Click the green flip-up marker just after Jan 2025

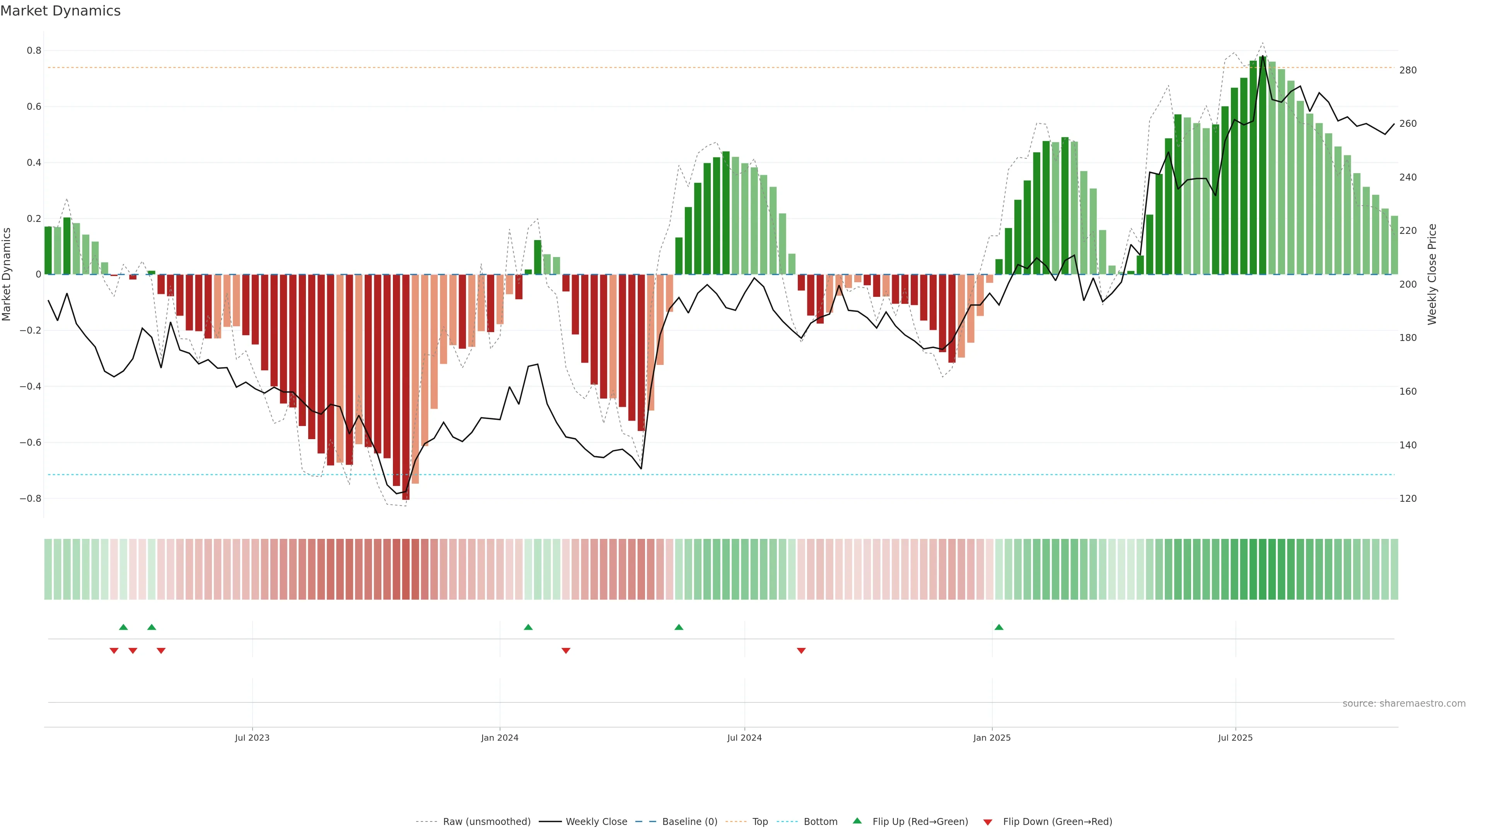coord(999,627)
